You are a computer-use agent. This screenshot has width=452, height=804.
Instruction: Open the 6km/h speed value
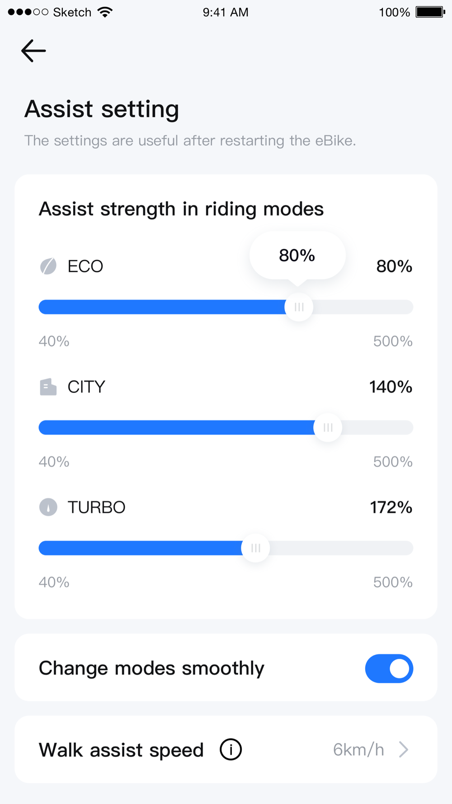click(358, 750)
